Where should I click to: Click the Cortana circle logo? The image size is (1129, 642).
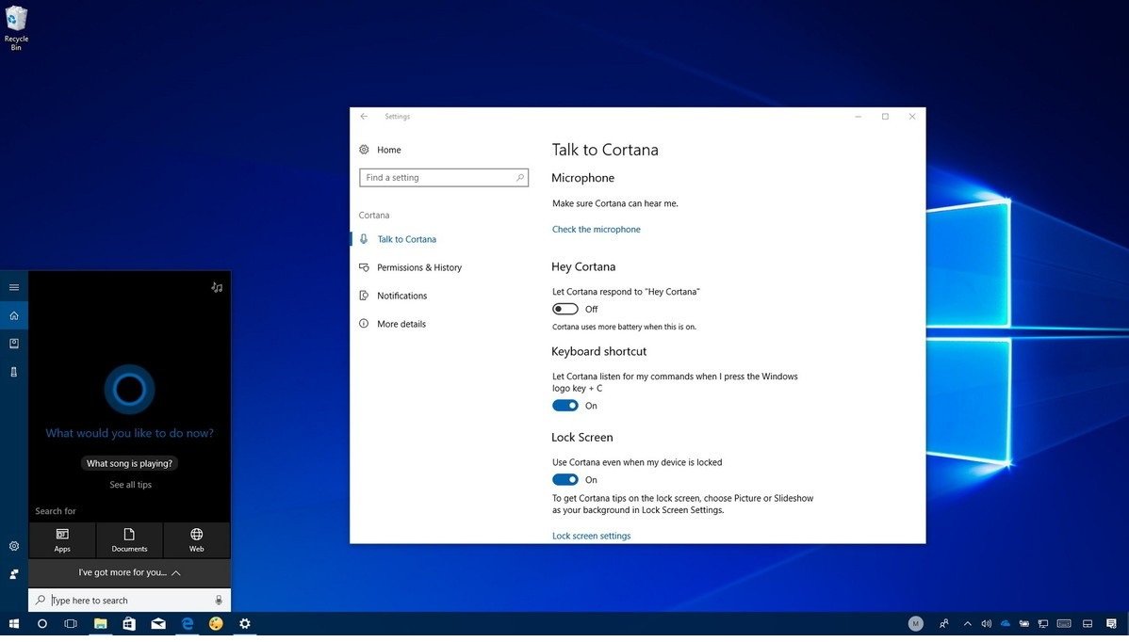(130, 390)
